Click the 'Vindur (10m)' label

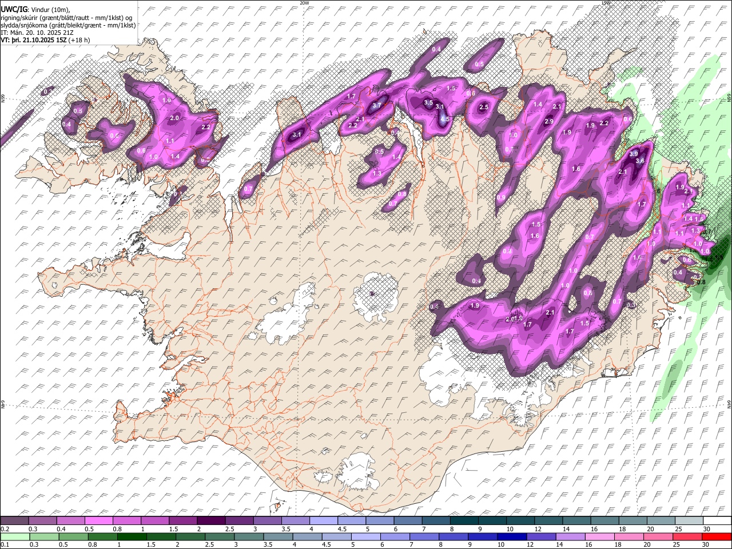point(49,9)
